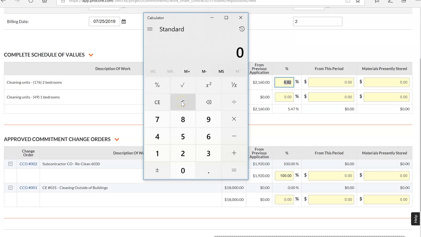Collapse the Approved Commitment Change Orders section
This screenshot has height=237, width=421.
pos(117,140)
